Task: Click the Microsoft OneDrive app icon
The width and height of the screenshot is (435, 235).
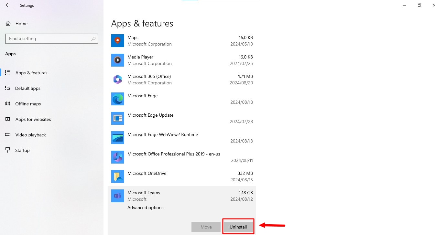Action: click(x=118, y=176)
